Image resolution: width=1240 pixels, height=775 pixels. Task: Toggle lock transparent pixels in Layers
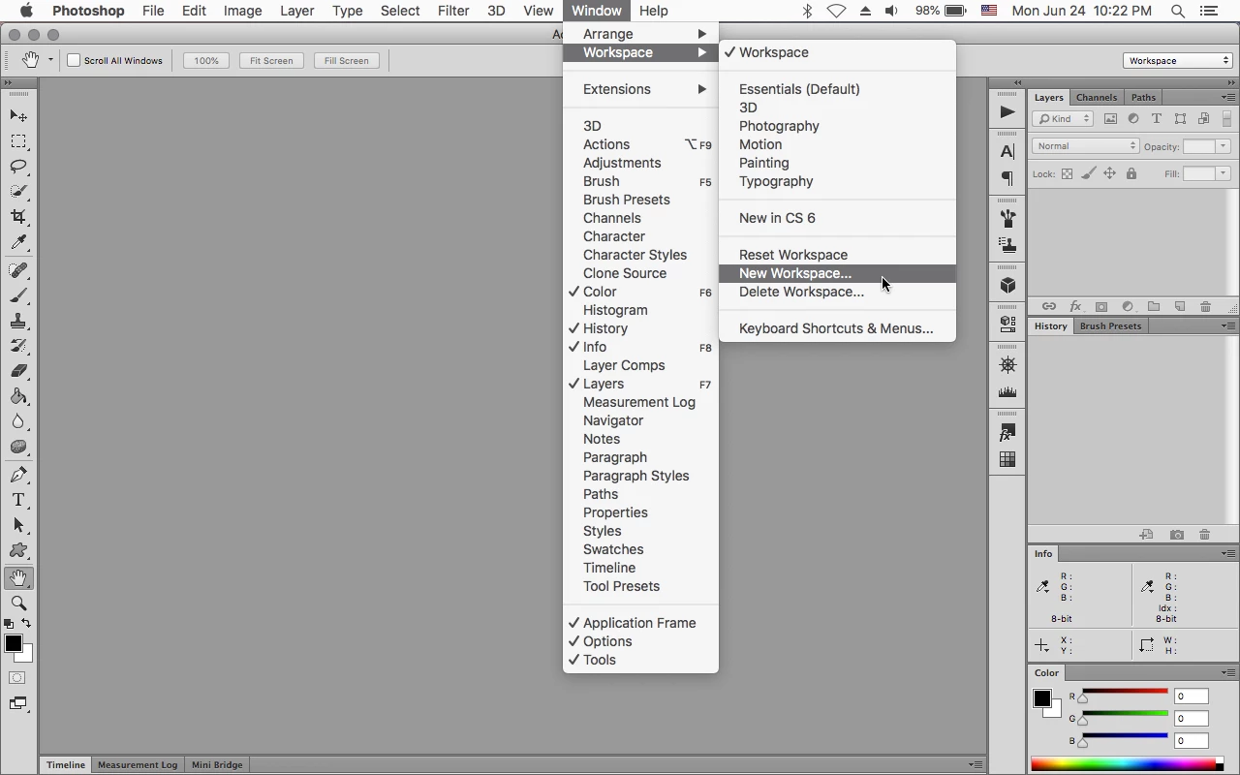click(1067, 174)
